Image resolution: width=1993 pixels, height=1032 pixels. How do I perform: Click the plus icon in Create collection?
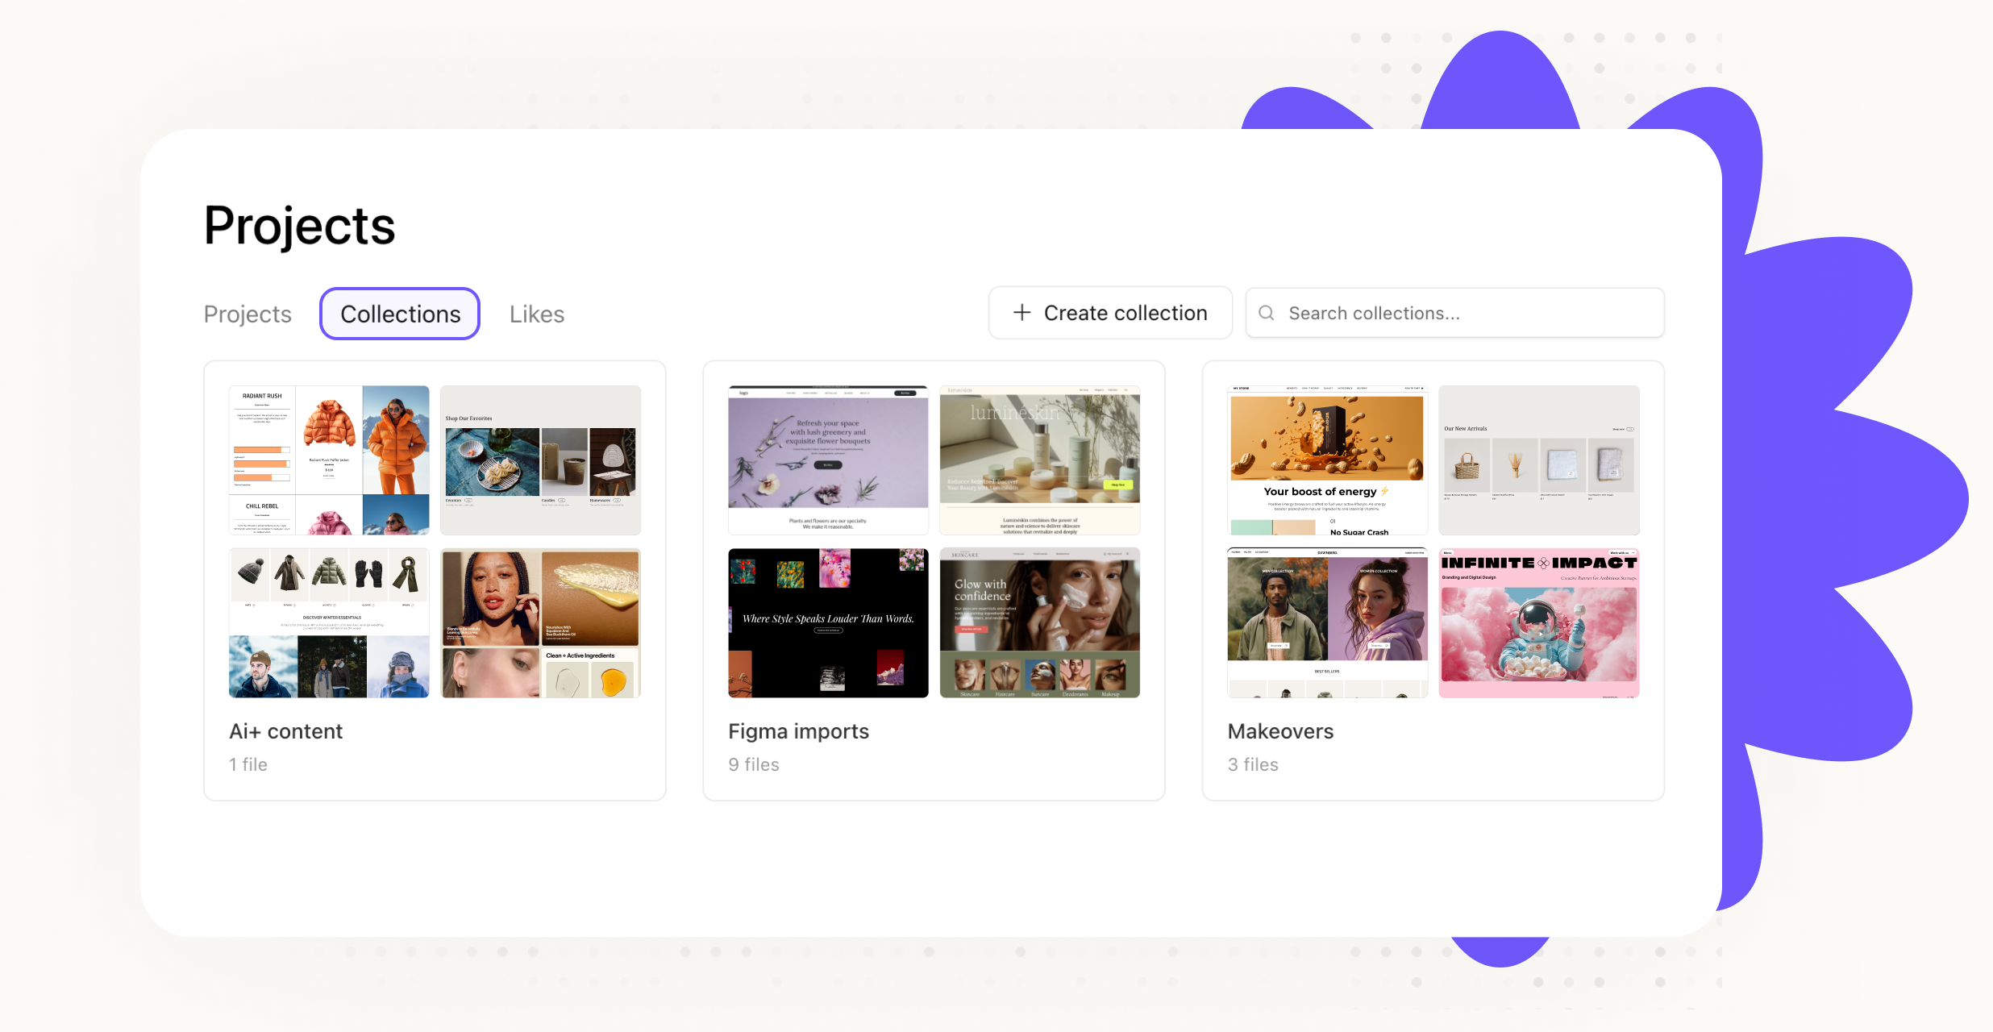click(x=1021, y=313)
